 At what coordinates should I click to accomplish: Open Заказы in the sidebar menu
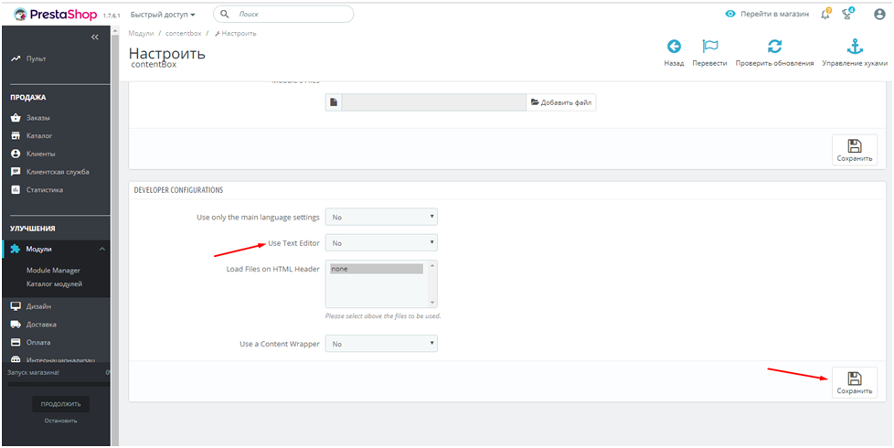pyautogui.click(x=38, y=118)
